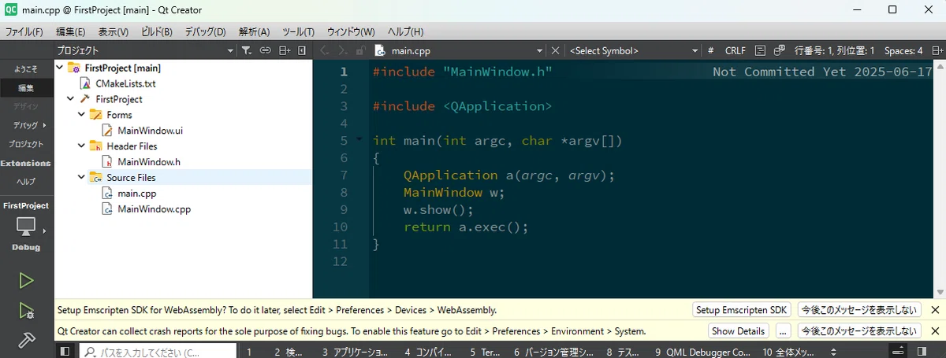
Task: Run the project with the green play button
Action: tap(26, 280)
